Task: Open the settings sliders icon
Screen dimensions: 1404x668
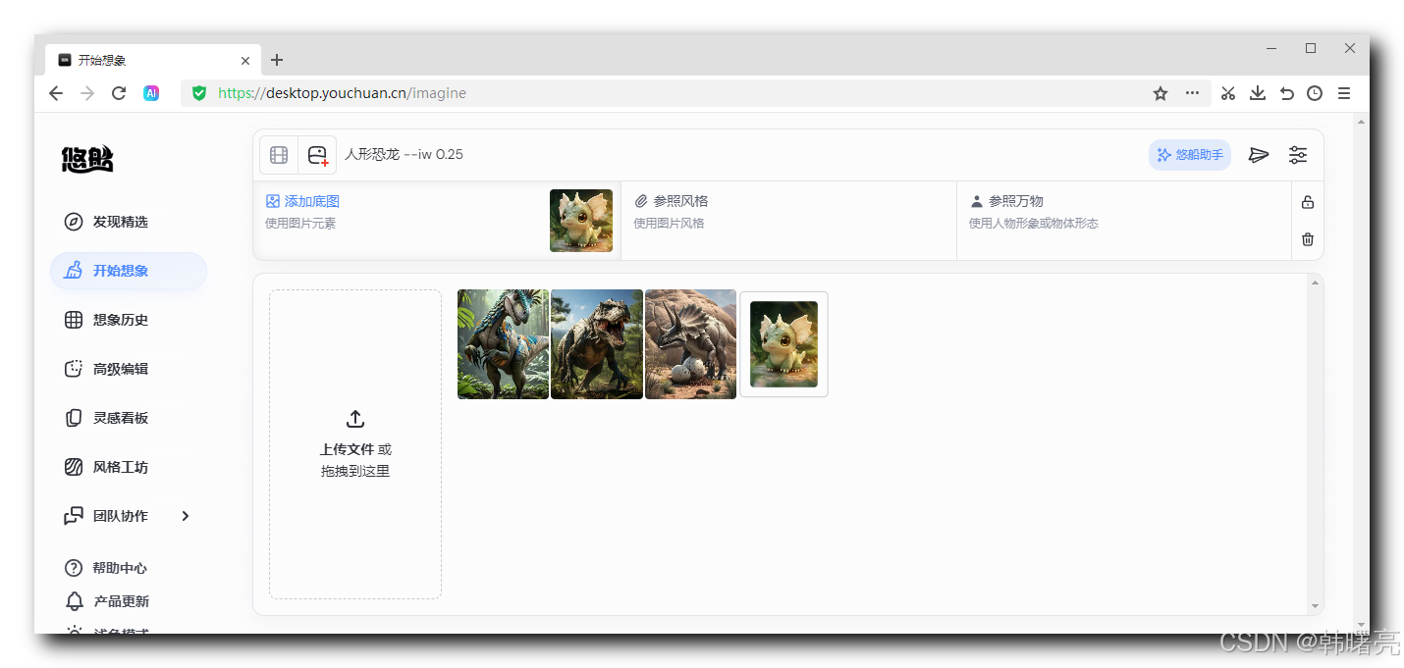Action: tap(1298, 155)
